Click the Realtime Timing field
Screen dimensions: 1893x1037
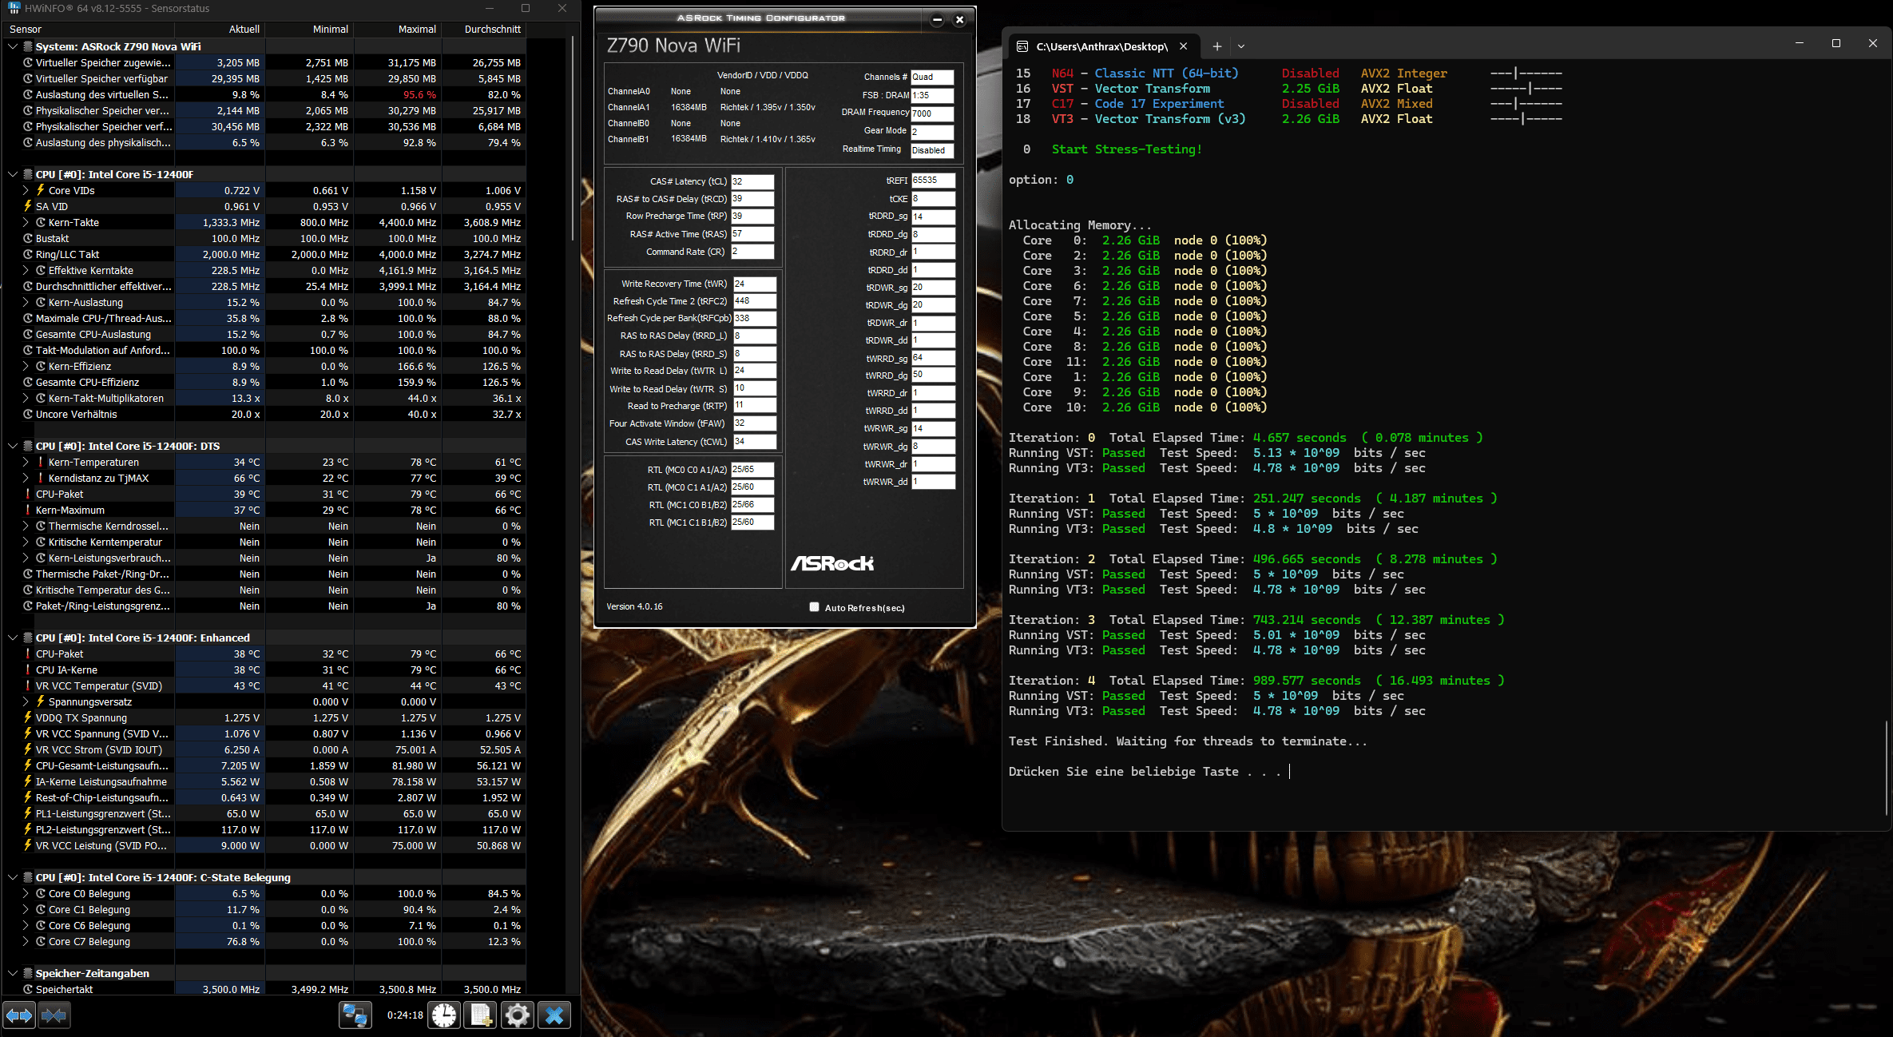pos(932,150)
